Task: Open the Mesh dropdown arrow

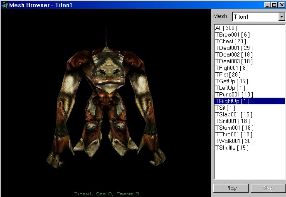Action: [281, 17]
